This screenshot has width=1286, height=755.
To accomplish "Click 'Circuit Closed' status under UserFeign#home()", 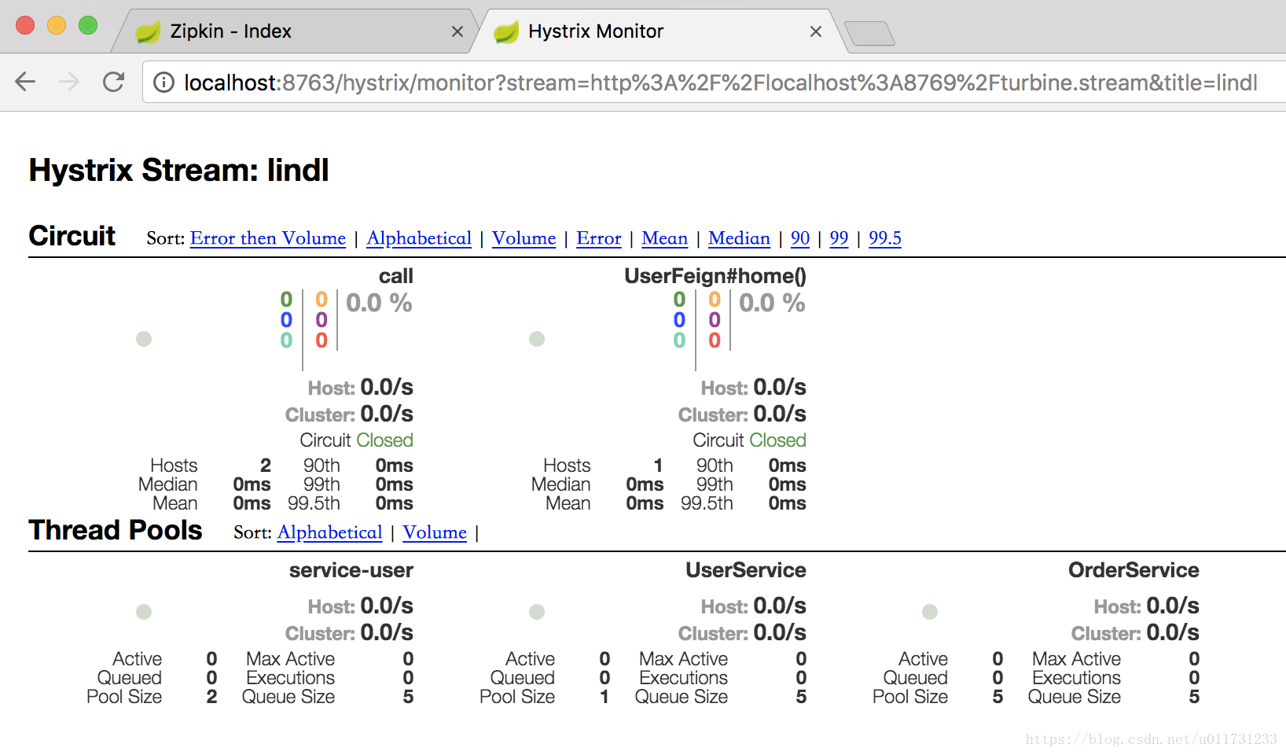I will click(749, 440).
